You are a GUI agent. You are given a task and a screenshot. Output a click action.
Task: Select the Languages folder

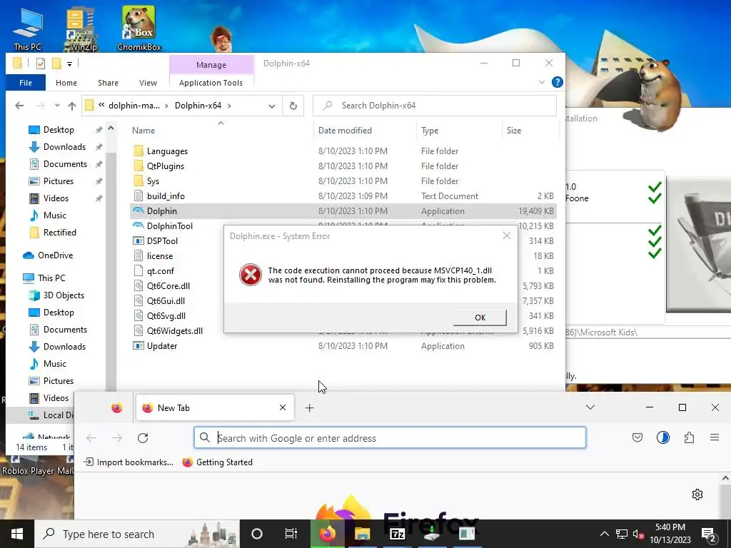(x=167, y=151)
